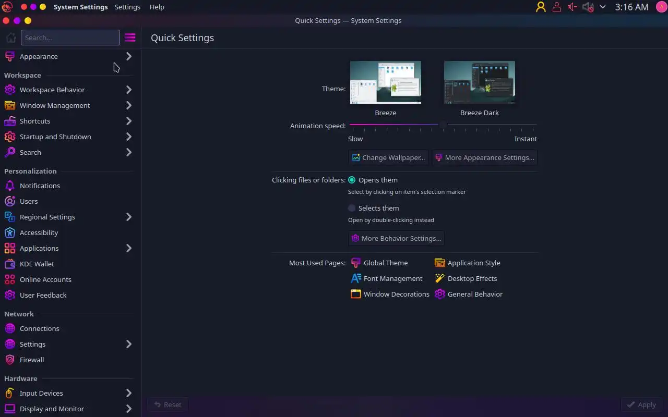
Task: Open the launcher logo at top-left corner
Action: 6,7
